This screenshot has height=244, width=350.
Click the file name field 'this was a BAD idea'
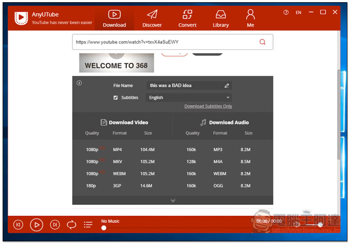tap(189, 85)
